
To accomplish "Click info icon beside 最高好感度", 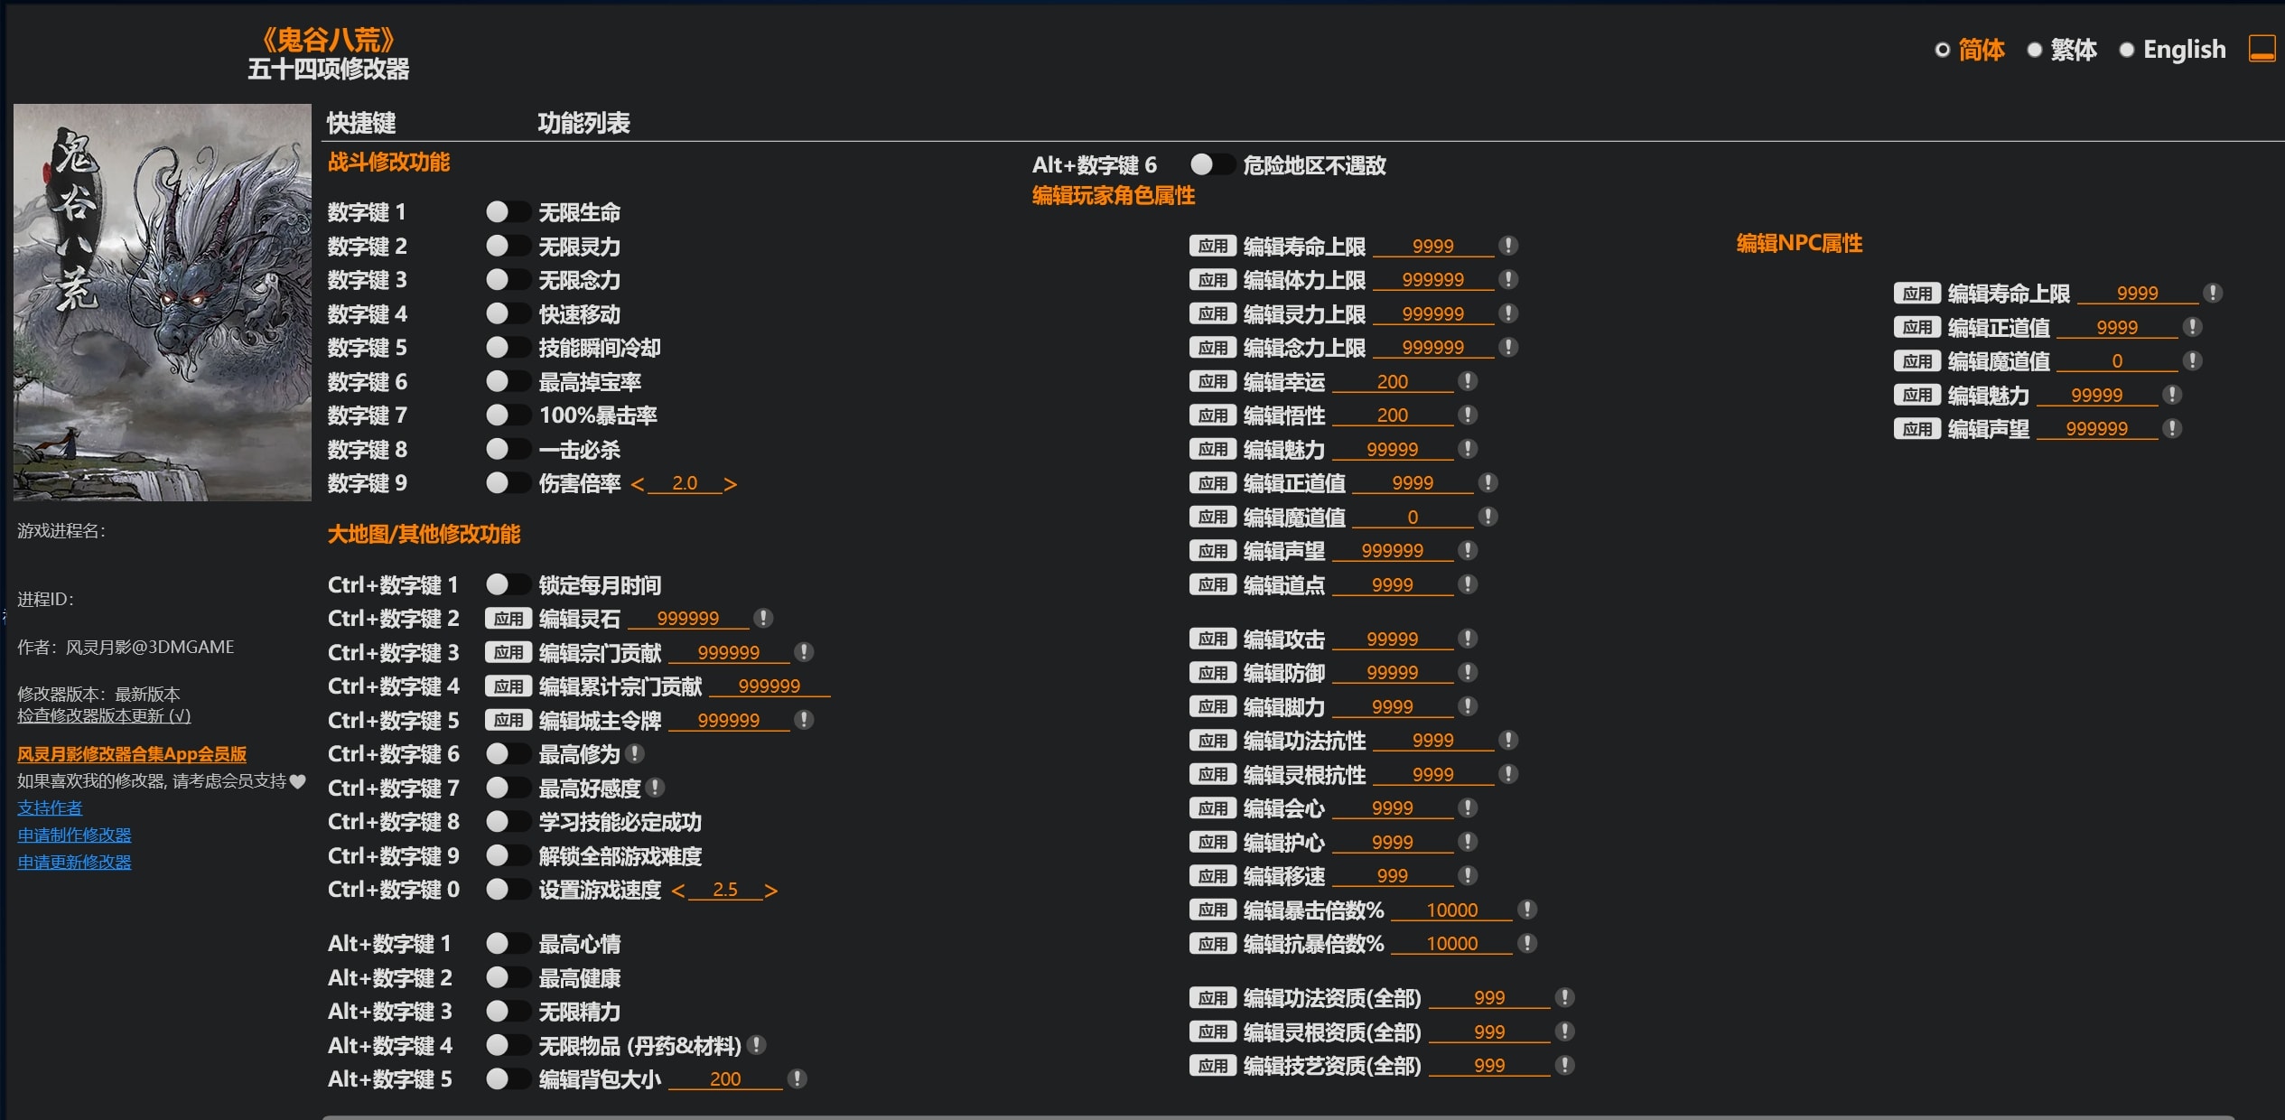I will [656, 788].
